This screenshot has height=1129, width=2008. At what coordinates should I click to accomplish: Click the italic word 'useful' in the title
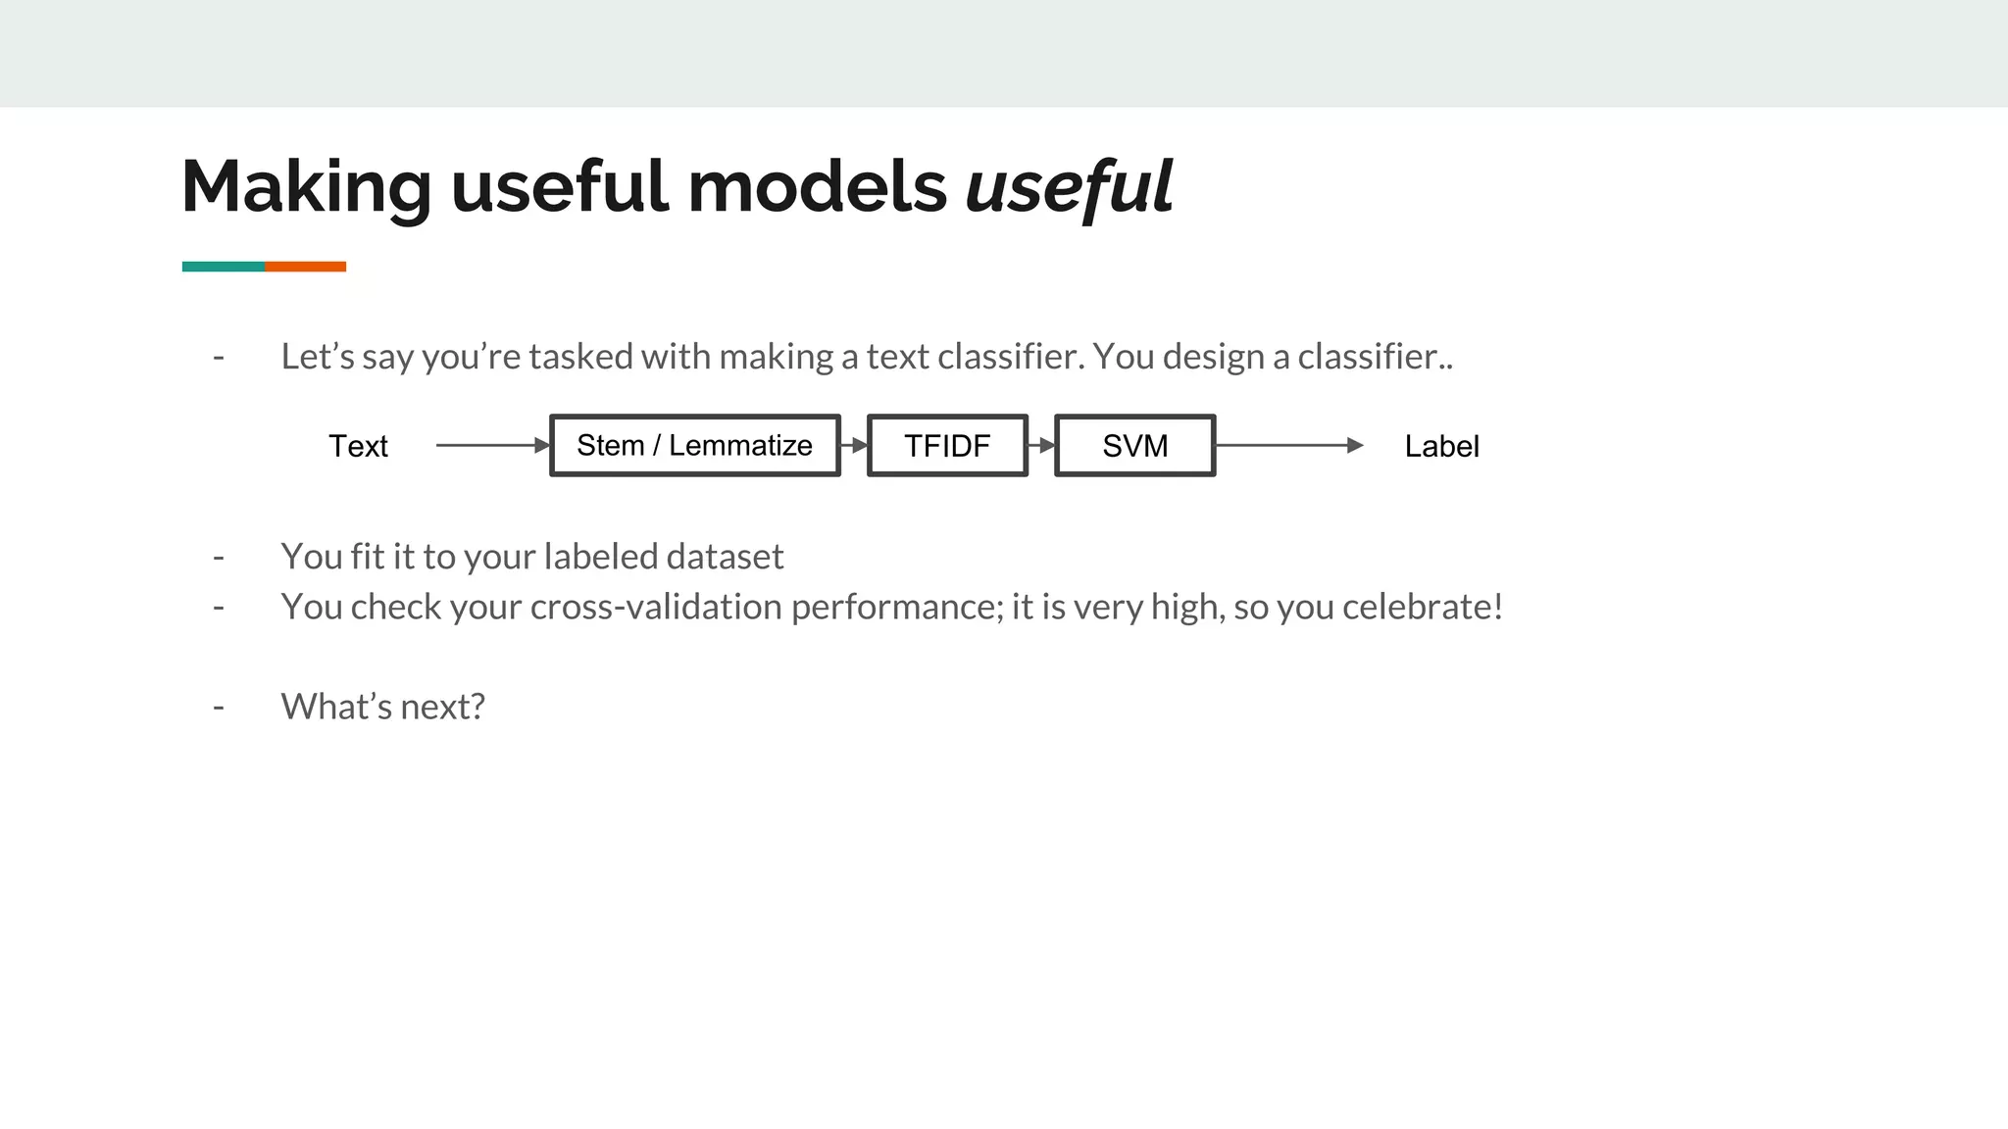click(1069, 186)
